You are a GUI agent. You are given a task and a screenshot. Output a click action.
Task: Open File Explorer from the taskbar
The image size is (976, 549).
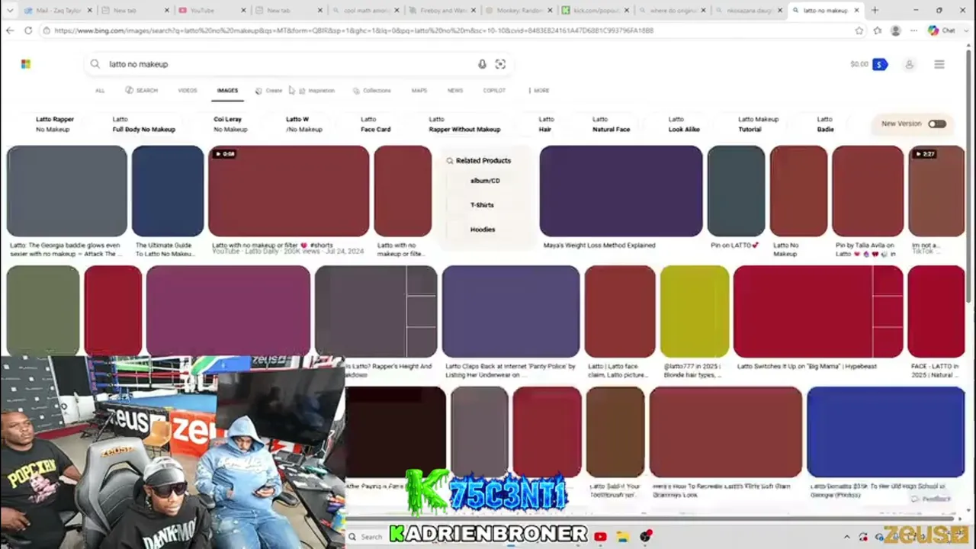click(x=623, y=537)
